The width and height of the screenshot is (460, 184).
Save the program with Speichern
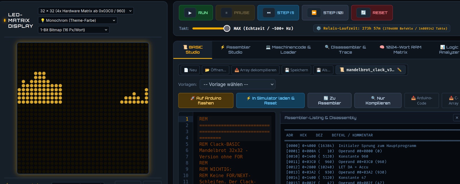(296, 70)
